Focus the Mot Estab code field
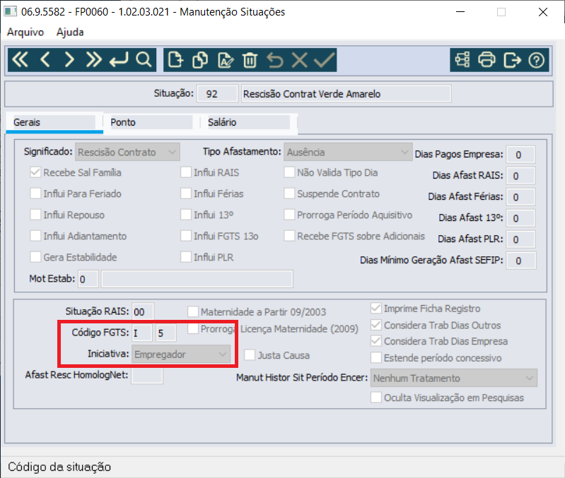565x478 pixels. 88,279
